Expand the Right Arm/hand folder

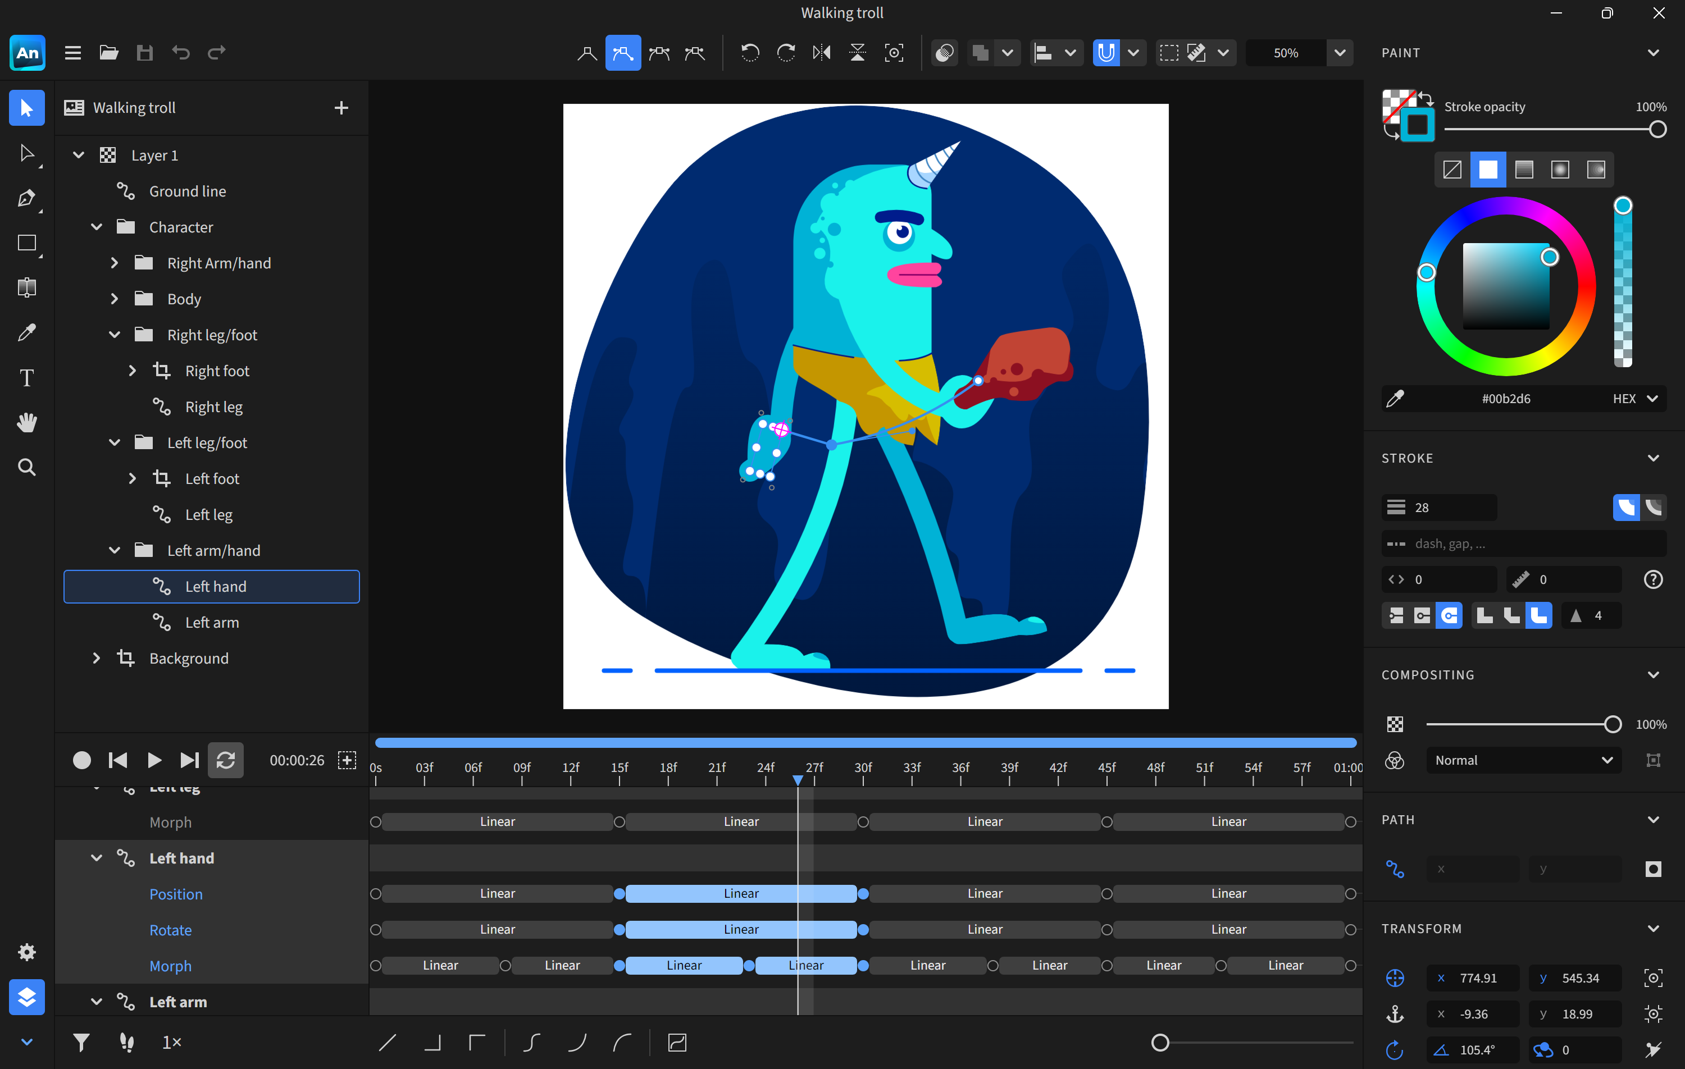(x=114, y=262)
